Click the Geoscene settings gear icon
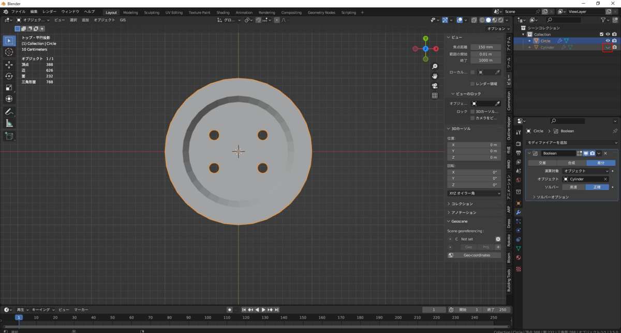 point(498,239)
